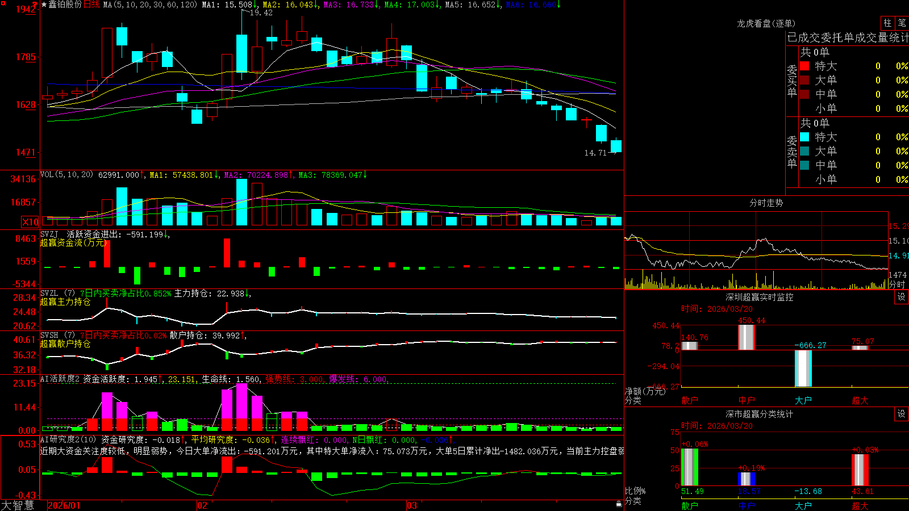Switch order view to 笔 mode

tap(902, 23)
